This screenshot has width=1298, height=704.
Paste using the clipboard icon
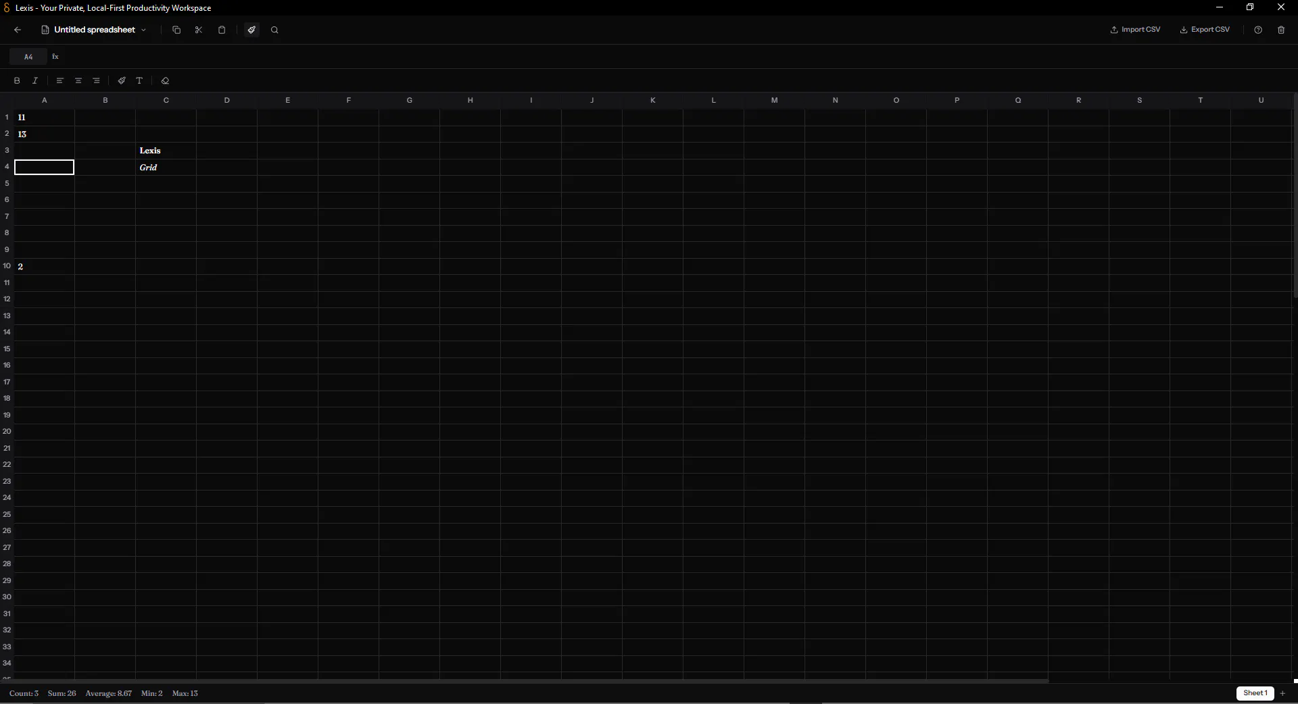222,30
